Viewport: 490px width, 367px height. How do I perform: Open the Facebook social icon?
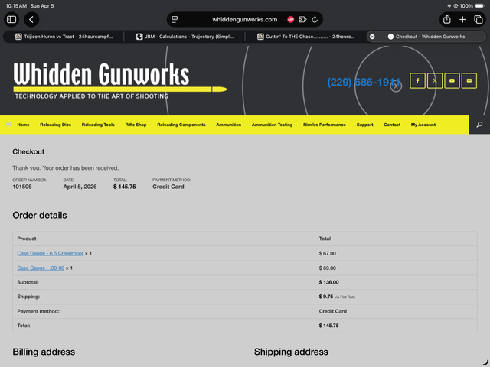[417, 80]
